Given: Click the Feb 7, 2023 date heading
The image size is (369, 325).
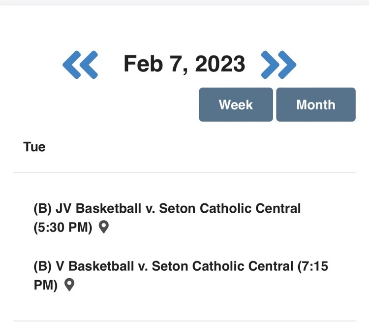Looking at the screenshot, I should [184, 64].
